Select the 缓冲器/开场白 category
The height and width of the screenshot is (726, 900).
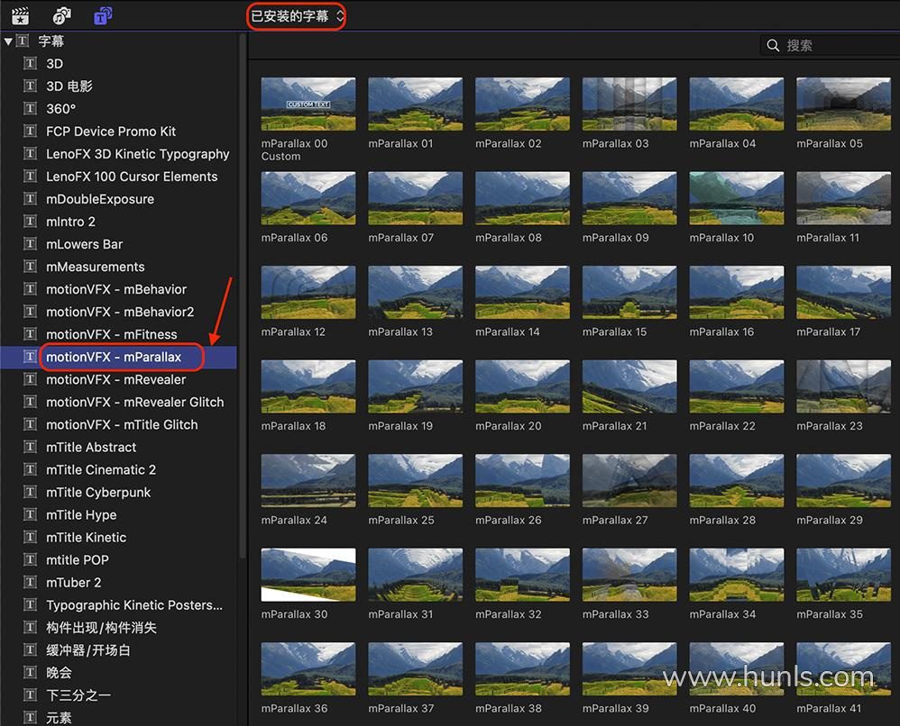coord(88,649)
